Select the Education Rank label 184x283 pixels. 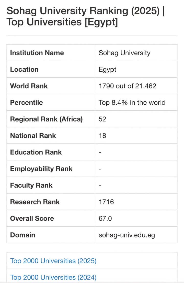point(36,152)
